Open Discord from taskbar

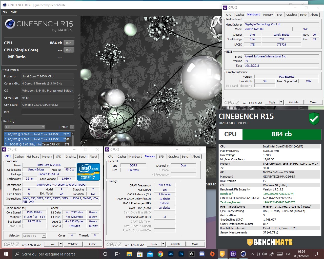pos(202,254)
